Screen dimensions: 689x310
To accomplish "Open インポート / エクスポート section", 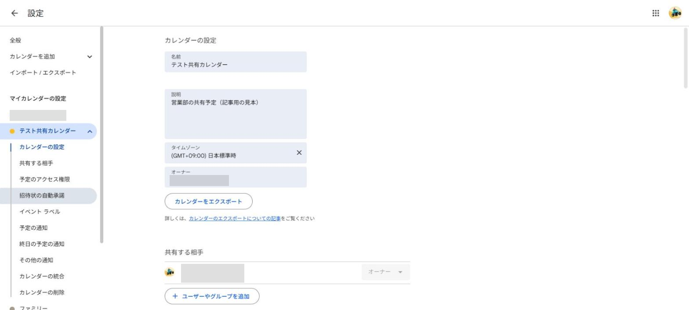I will pos(43,73).
